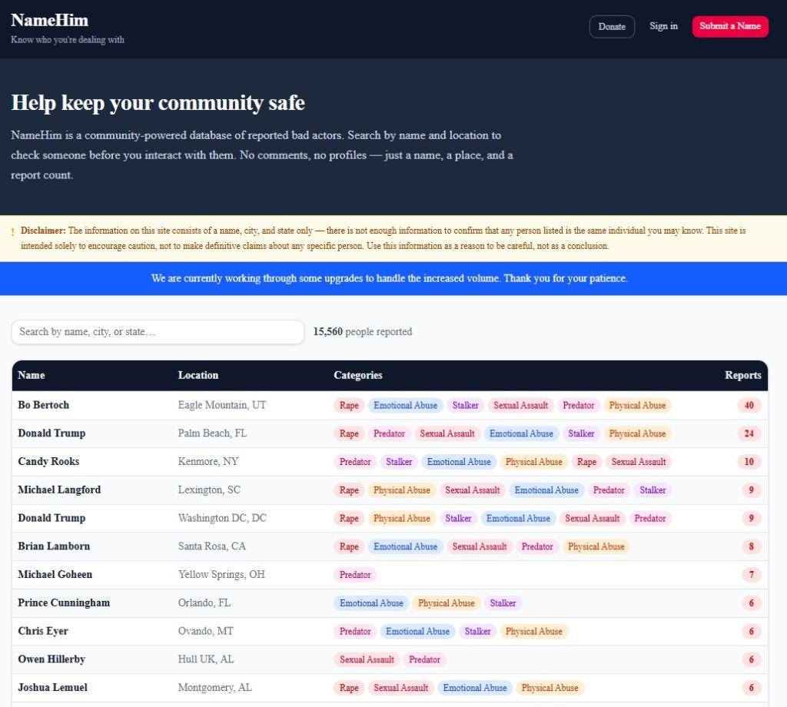
Task: Sort by the Reports column header
Action: [x=742, y=375]
